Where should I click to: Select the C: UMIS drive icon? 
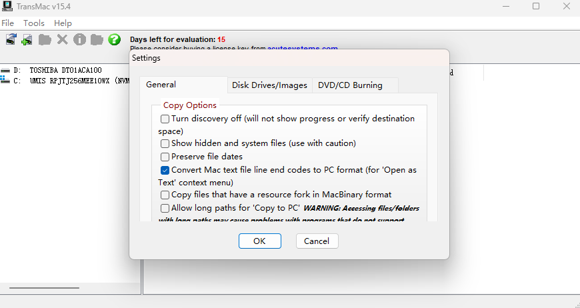tap(6, 81)
